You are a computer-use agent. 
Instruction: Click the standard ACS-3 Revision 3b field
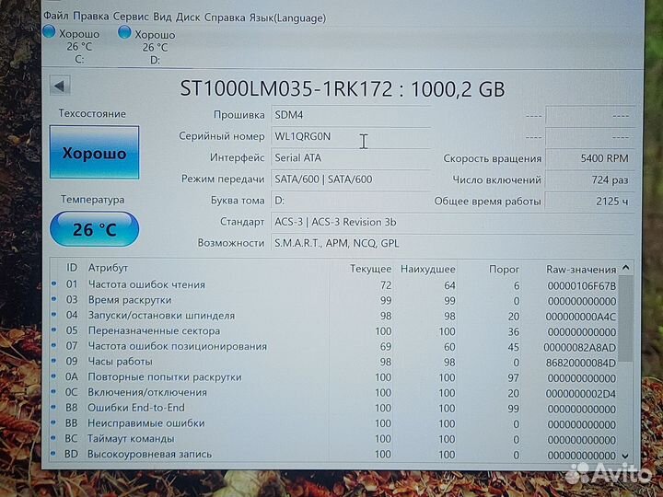pyautogui.click(x=452, y=222)
